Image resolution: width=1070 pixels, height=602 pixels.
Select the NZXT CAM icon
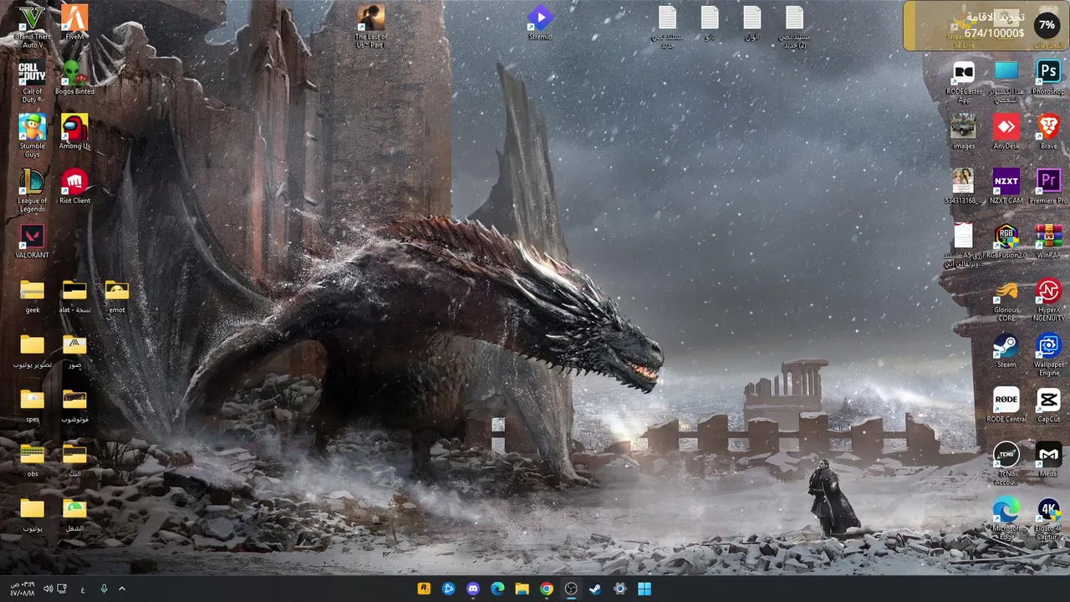coord(1006,186)
